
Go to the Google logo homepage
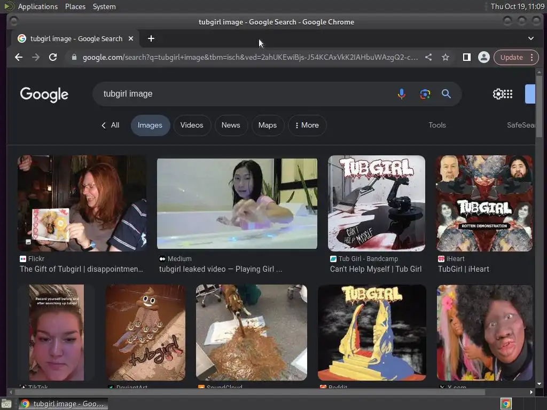[44, 94]
